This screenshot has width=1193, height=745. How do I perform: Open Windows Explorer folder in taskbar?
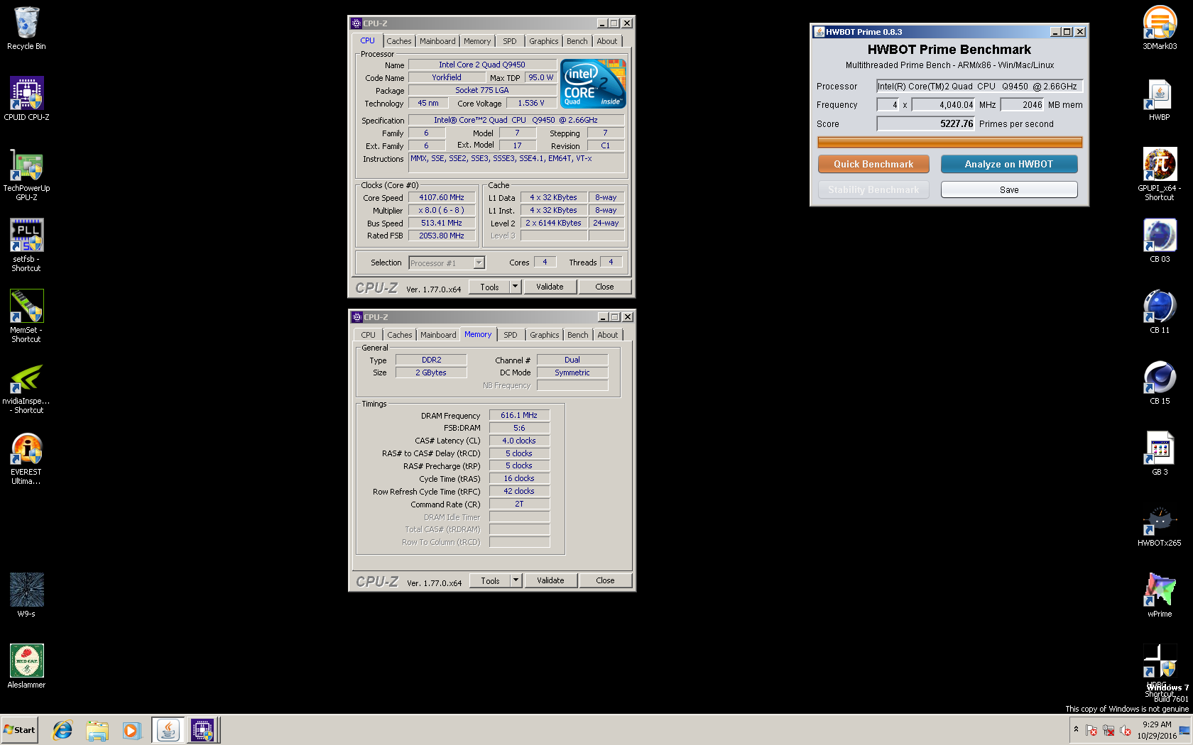point(97,730)
